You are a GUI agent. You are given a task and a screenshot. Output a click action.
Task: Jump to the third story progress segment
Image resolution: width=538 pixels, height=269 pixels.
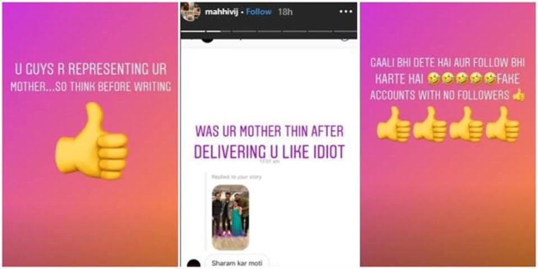click(244, 31)
